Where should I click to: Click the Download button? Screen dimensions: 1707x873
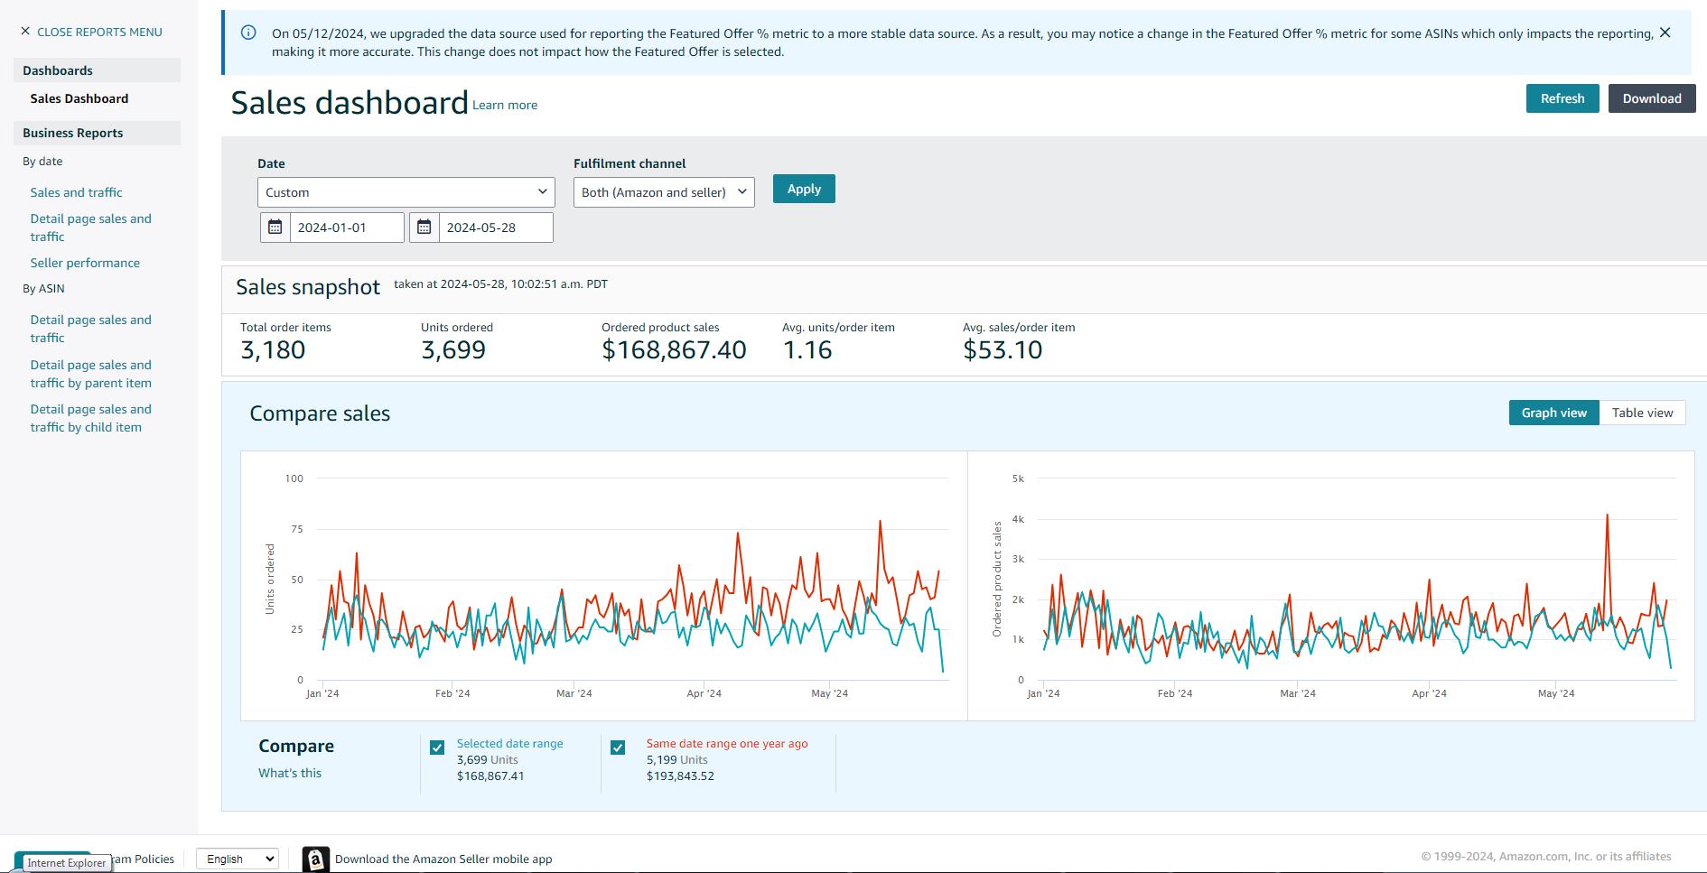(1652, 98)
